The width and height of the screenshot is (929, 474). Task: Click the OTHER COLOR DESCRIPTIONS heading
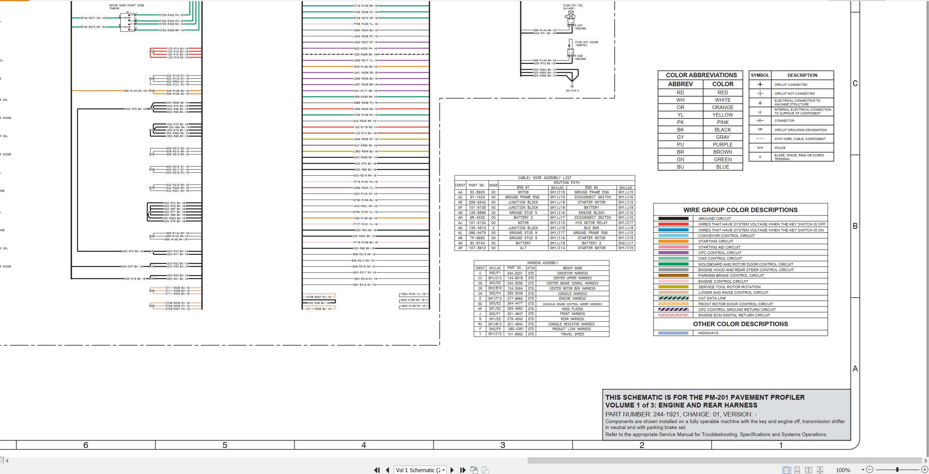[x=740, y=324]
